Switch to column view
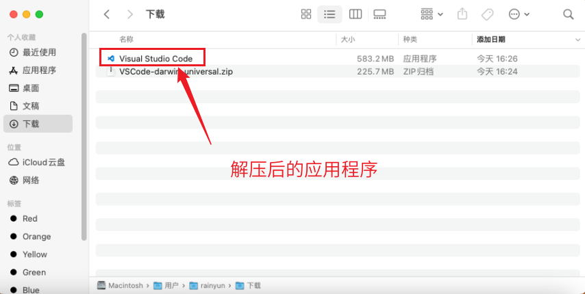The height and width of the screenshot is (294, 585). [x=355, y=14]
